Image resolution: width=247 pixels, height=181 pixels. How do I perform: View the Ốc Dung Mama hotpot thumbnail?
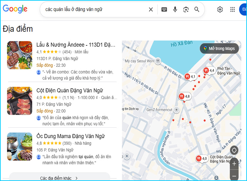(19, 146)
